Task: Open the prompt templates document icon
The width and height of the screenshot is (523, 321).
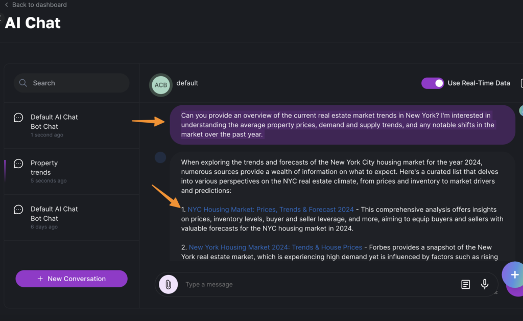Action: coord(465,284)
